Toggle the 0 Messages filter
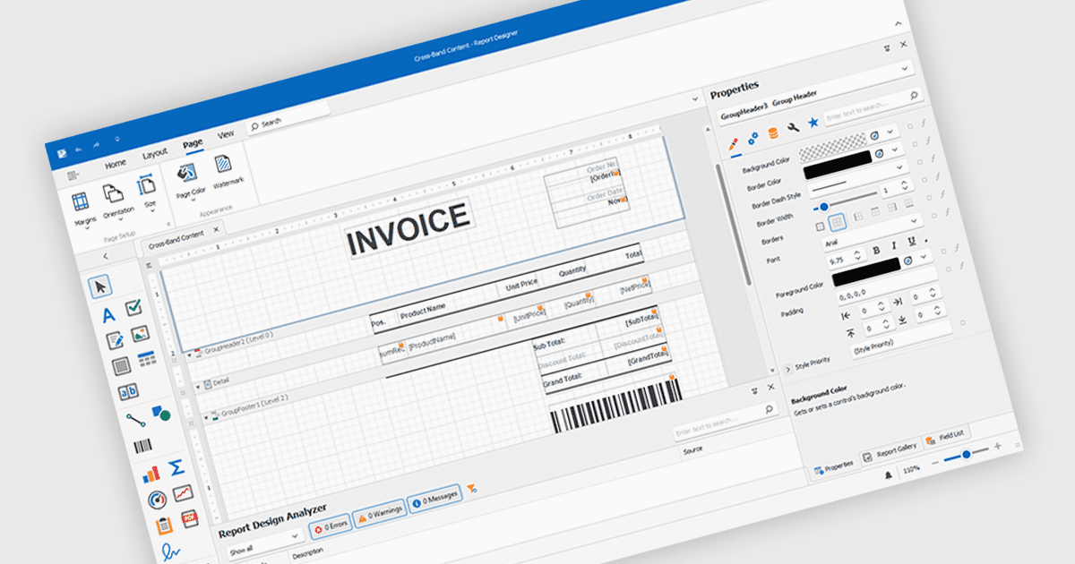 (434, 499)
